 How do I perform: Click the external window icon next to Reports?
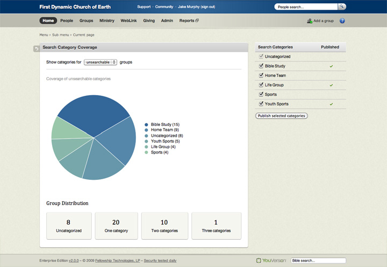click(197, 20)
